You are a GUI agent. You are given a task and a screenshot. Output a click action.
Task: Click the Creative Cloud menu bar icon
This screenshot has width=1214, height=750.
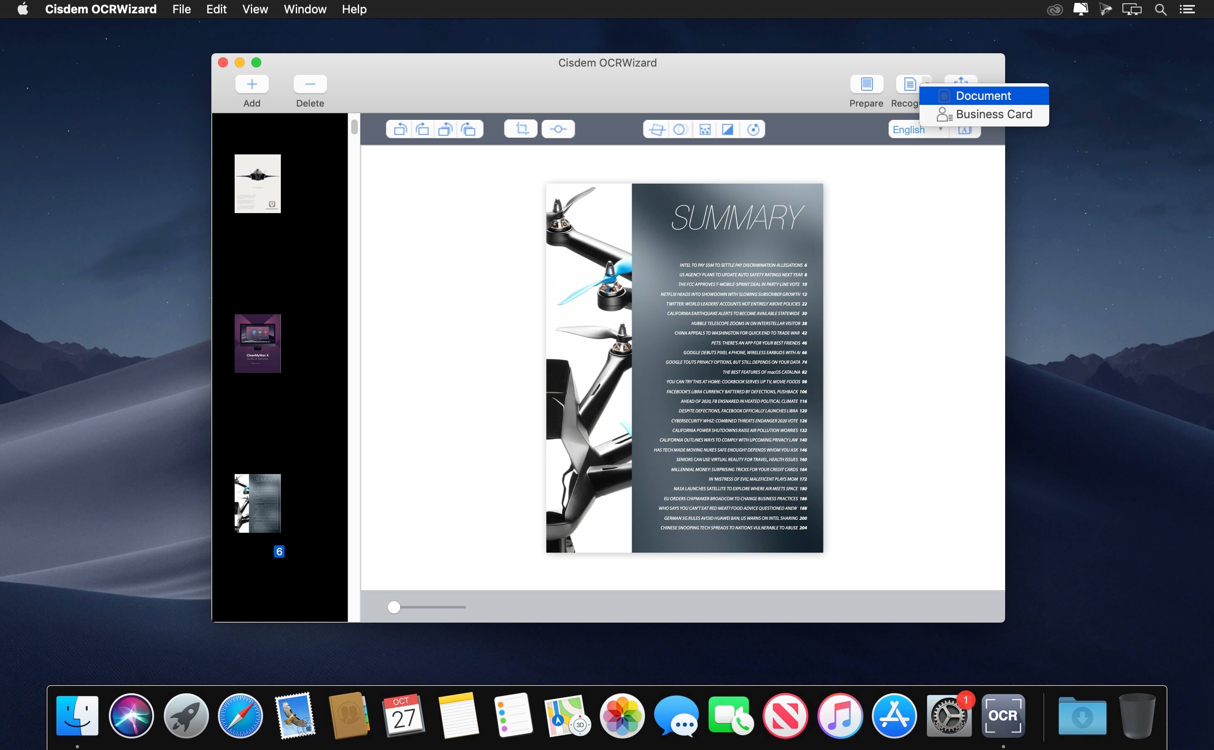[1054, 10]
